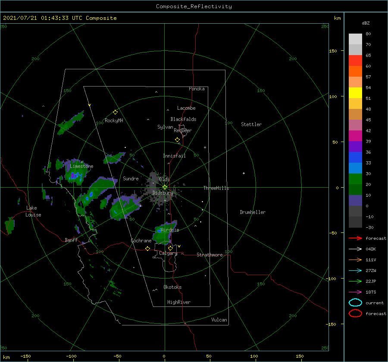Click the Airdrie city label

coord(170,230)
